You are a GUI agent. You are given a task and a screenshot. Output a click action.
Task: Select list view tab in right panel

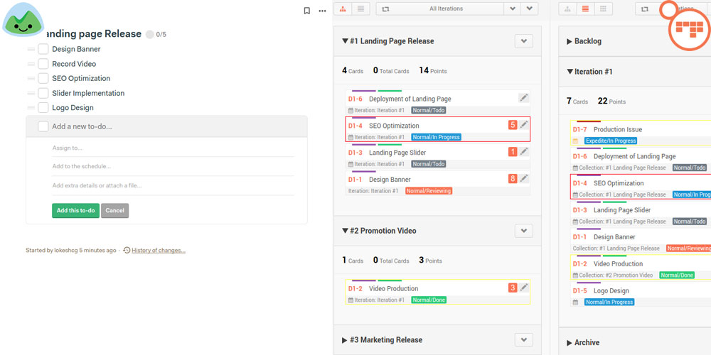(x=585, y=9)
